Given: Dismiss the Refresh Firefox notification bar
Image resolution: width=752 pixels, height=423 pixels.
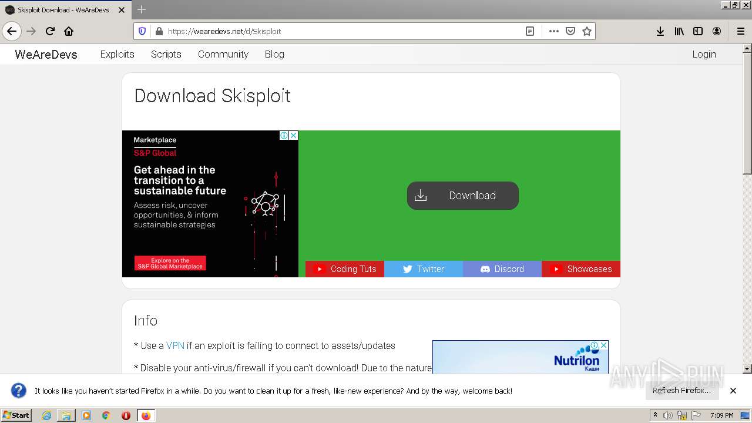Looking at the screenshot, I should (x=733, y=391).
